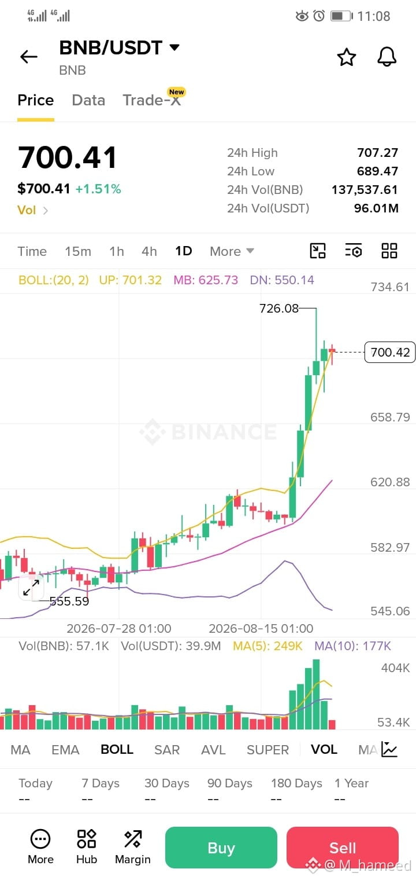Tap the +1.51% change value
Viewport: 416px width, 880px height.
click(x=98, y=189)
